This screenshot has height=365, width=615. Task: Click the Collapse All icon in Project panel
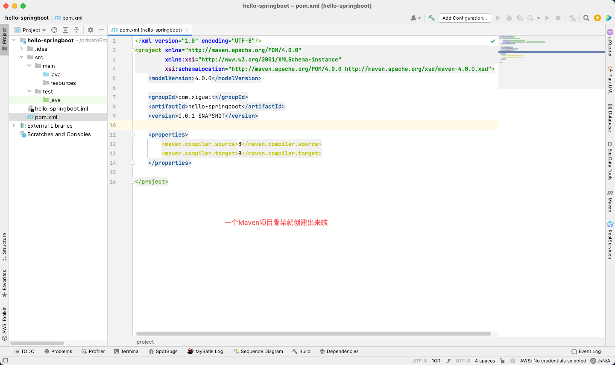click(x=76, y=30)
